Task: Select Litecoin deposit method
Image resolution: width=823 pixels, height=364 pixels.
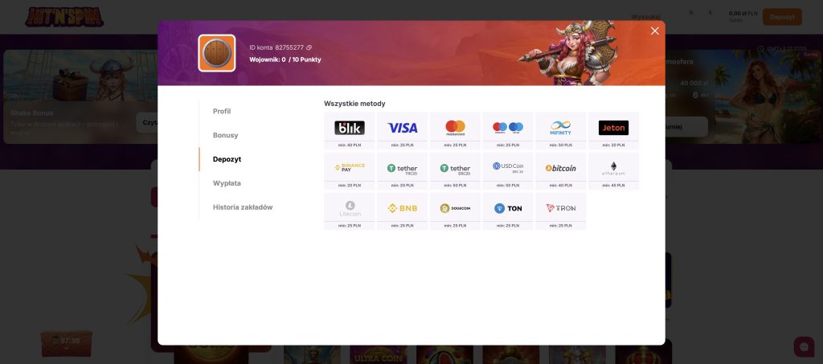Action: click(x=350, y=211)
